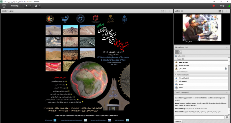Expand the Presenters (0) group
This screenshot has height=123, width=231.
pyautogui.click(x=175, y=72)
